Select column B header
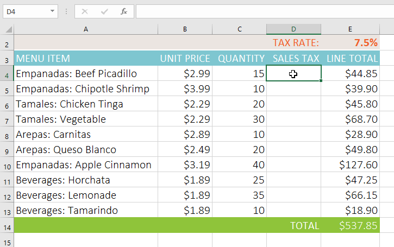The height and width of the screenshot is (247, 394). (x=185, y=29)
